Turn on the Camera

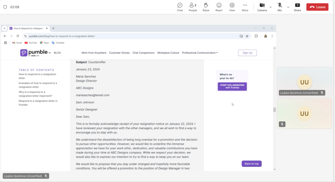[x=262, y=7]
